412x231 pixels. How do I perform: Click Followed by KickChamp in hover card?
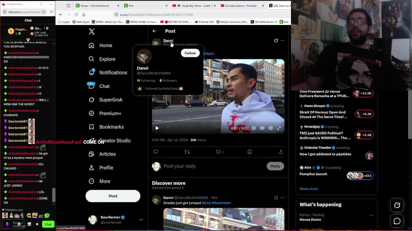tap(164, 89)
